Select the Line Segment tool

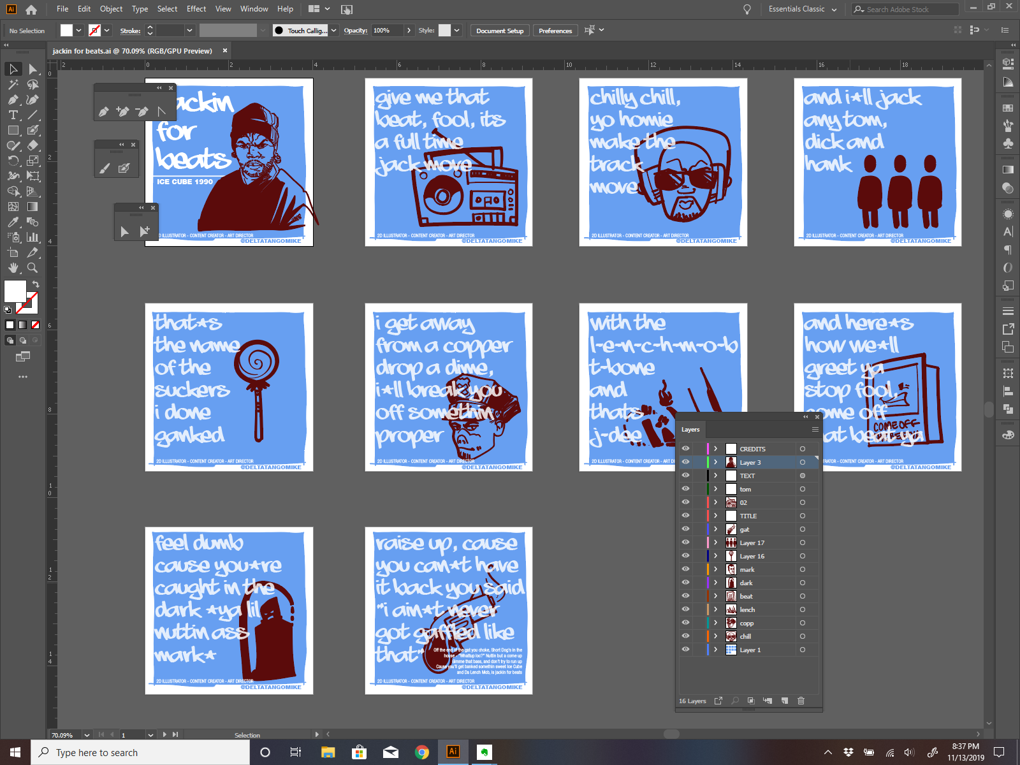point(33,115)
